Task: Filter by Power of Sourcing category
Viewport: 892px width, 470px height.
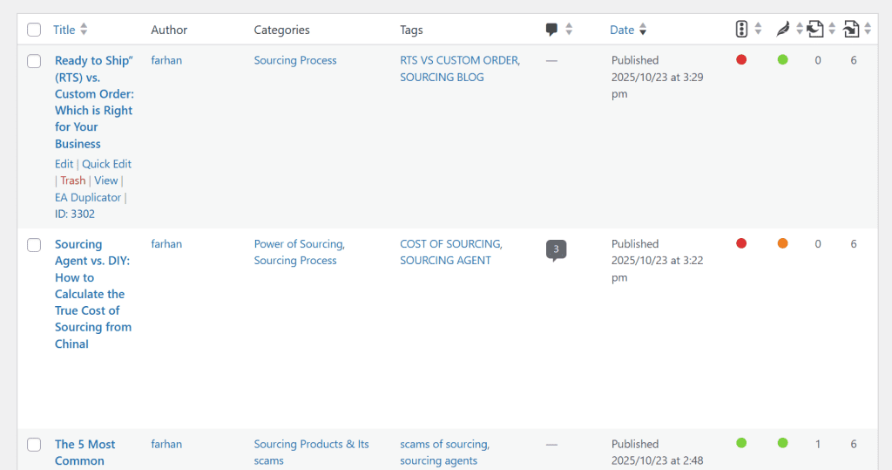Action: point(299,244)
